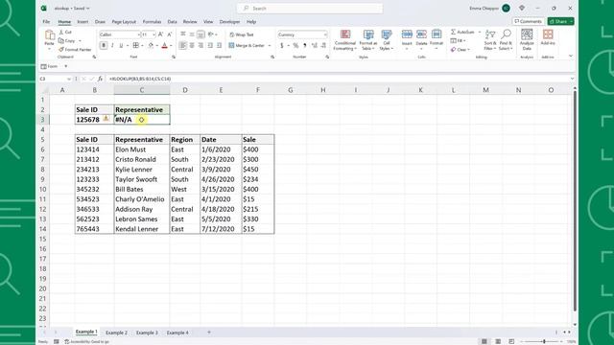
Task: Click the Name Box showing C3
Action: 55,79
